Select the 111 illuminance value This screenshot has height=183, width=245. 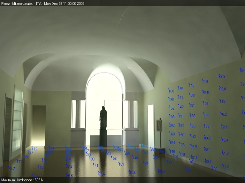[x=19, y=161]
